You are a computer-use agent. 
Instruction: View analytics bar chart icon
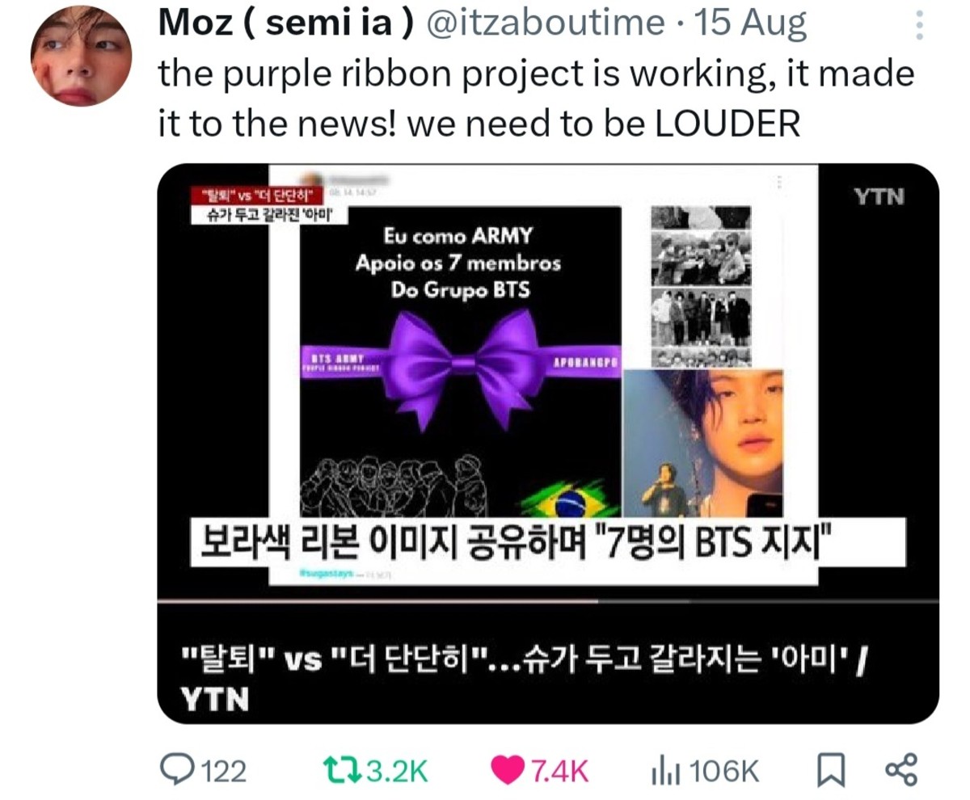[x=663, y=771]
